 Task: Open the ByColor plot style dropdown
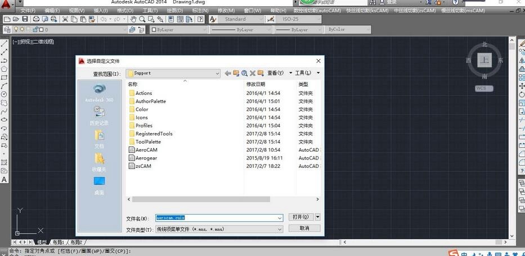[x=367, y=29]
